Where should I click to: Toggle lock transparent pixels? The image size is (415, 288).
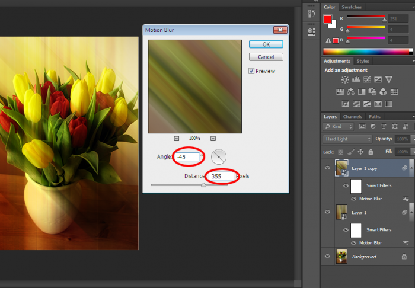tap(341, 152)
